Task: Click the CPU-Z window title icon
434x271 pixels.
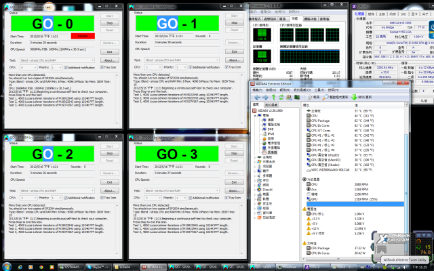Action: pos(354,6)
